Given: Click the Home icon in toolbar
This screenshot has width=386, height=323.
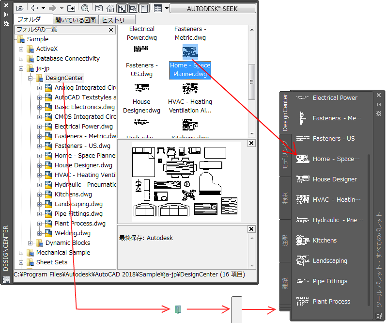Looking at the screenshot, I should coord(110,9).
